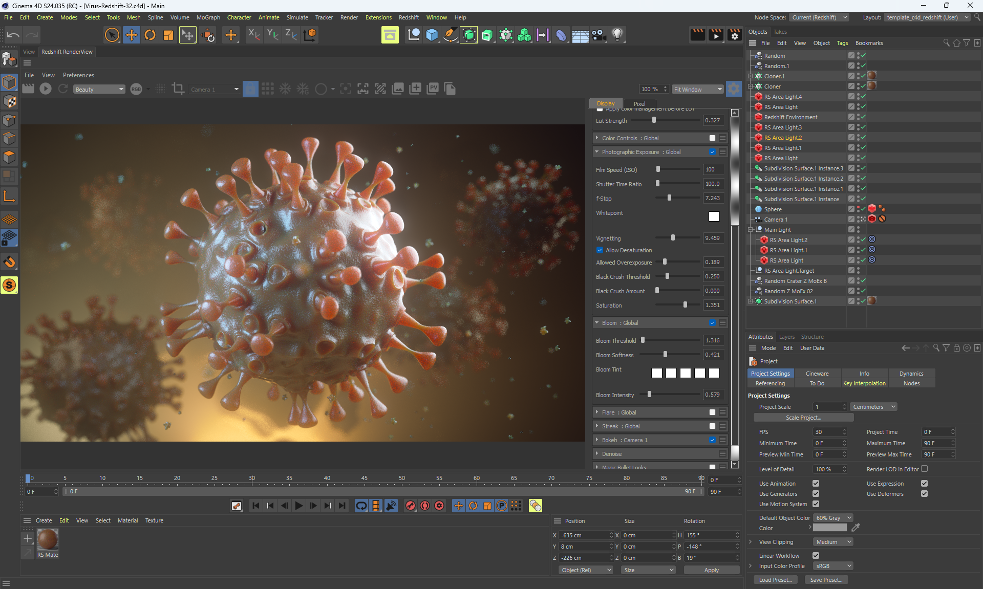
Task: Start the Redshift RenderView play button
Action: click(46, 89)
